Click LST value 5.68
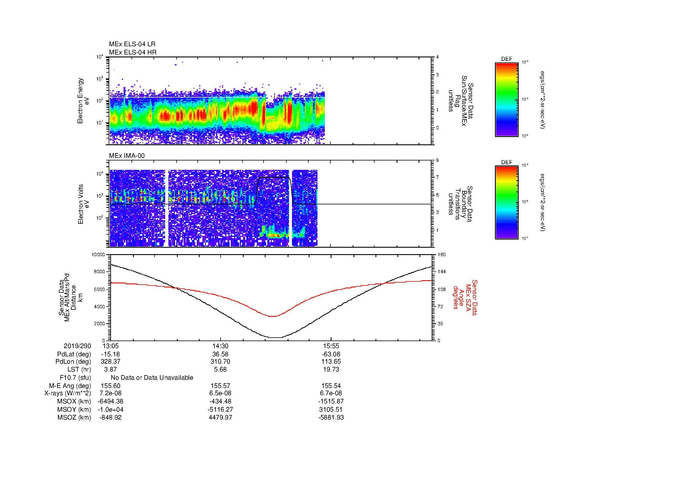Image resolution: width=685 pixels, height=484 pixels. [x=220, y=370]
